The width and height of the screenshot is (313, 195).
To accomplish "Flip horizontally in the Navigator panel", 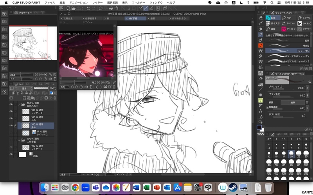I will pyautogui.click(x=50, y=79).
